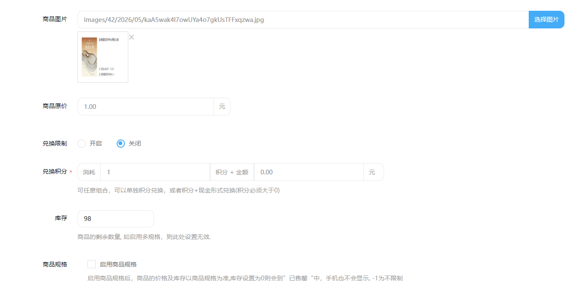Click the hint text 可任意组合
586x307 pixels.
pyautogui.click(x=179, y=190)
